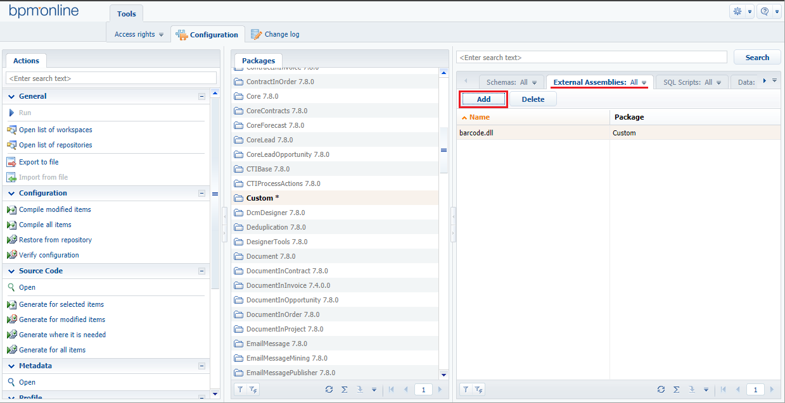Viewport: 785px width, 403px height.
Task: Click the Packages page number field
Action: coord(423,390)
